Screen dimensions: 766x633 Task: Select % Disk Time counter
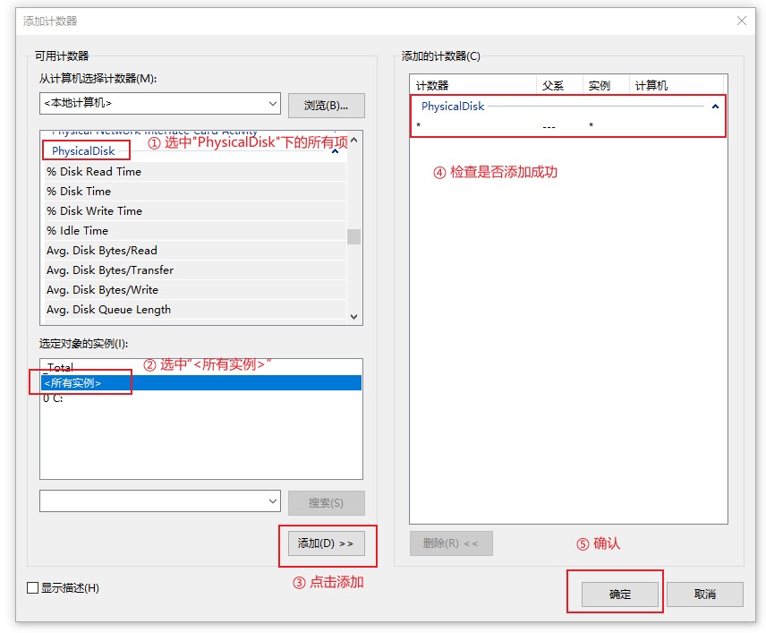coord(195,191)
